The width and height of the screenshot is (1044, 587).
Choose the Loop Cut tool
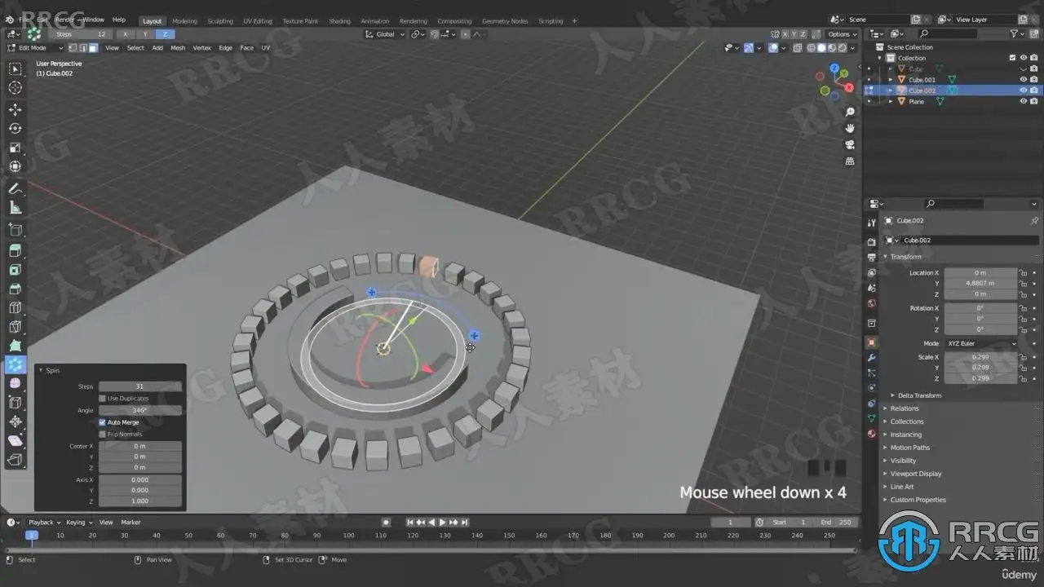coord(15,307)
